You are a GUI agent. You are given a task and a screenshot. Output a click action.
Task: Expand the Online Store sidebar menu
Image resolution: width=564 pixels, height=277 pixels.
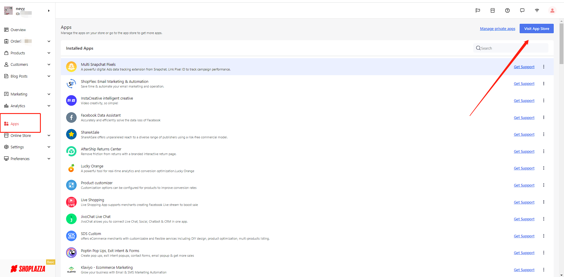(49, 135)
